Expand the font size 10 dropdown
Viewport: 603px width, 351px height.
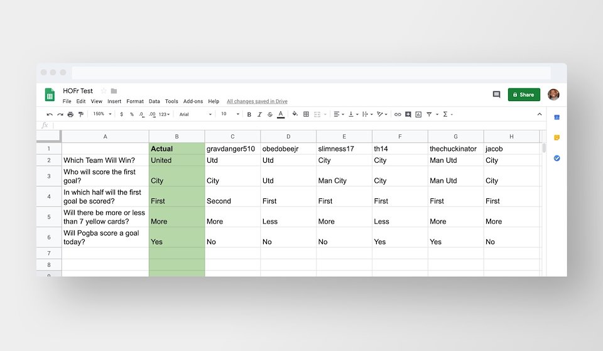pyautogui.click(x=230, y=114)
